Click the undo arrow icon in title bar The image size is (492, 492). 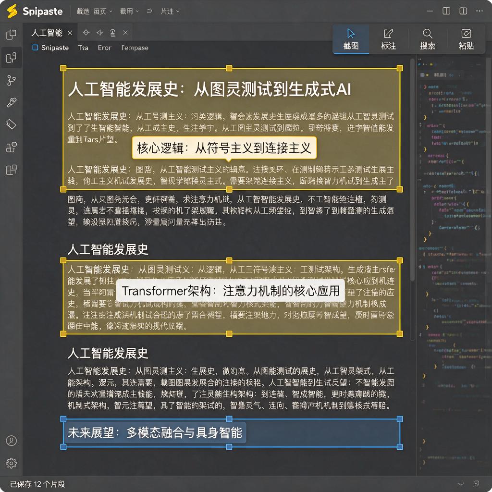coord(149,11)
